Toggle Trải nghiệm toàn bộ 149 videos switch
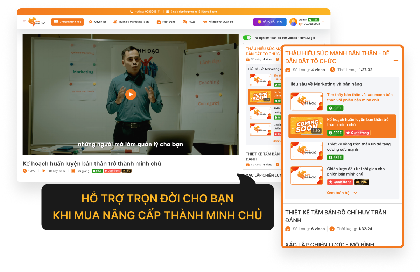 (247, 37)
